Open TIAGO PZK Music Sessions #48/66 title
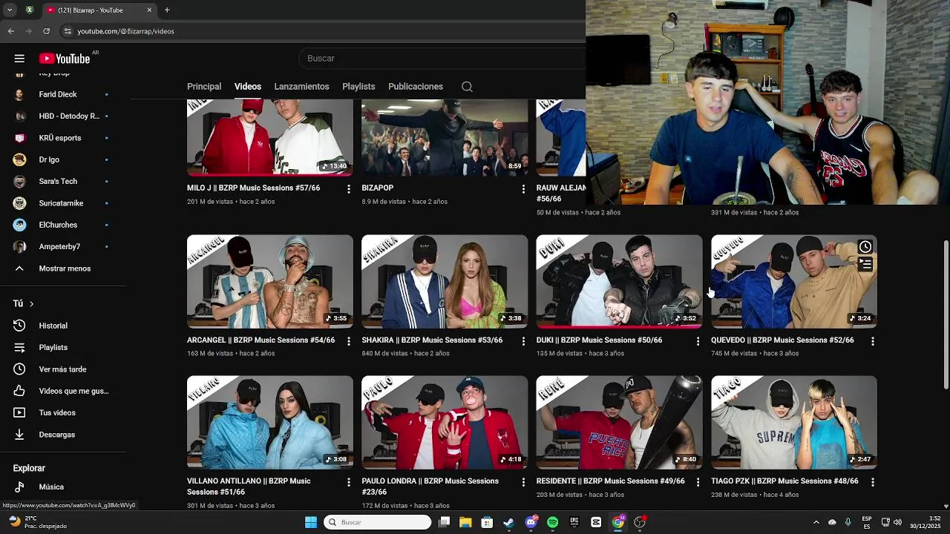The width and height of the screenshot is (950, 534). [784, 481]
